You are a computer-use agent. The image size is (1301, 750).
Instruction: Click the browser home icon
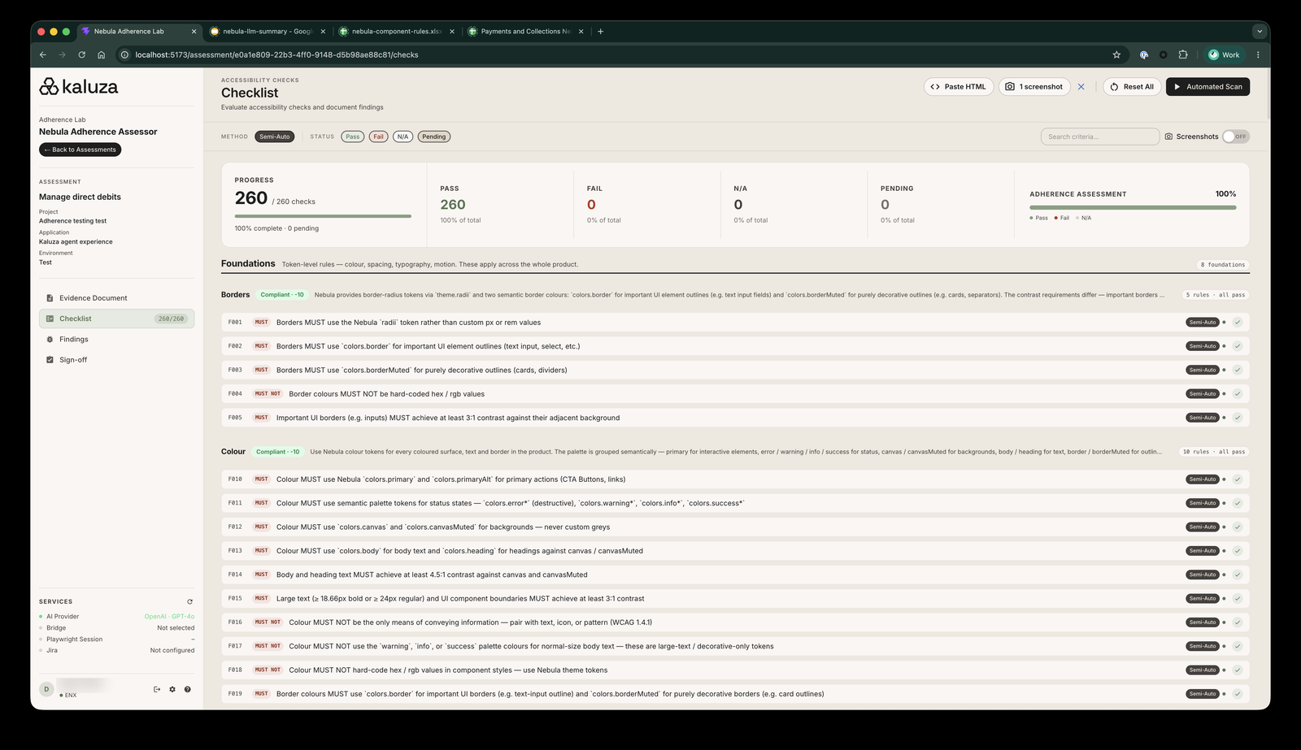pos(101,54)
